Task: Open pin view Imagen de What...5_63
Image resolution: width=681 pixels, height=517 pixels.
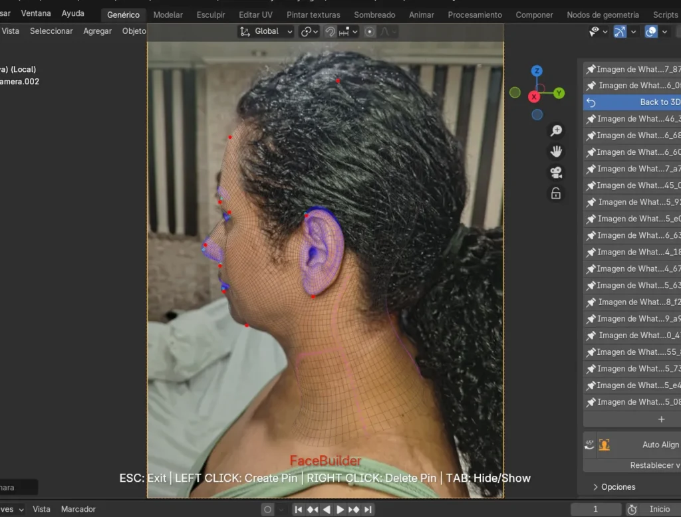Action: click(x=632, y=285)
